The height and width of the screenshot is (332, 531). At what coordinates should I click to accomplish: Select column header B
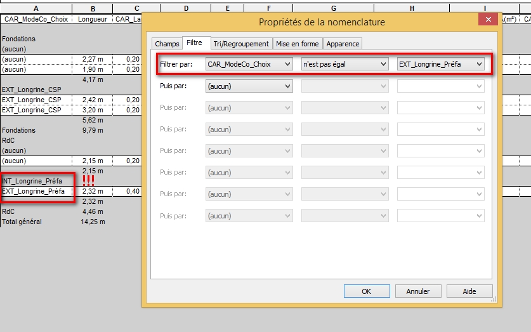click(93, 8)
